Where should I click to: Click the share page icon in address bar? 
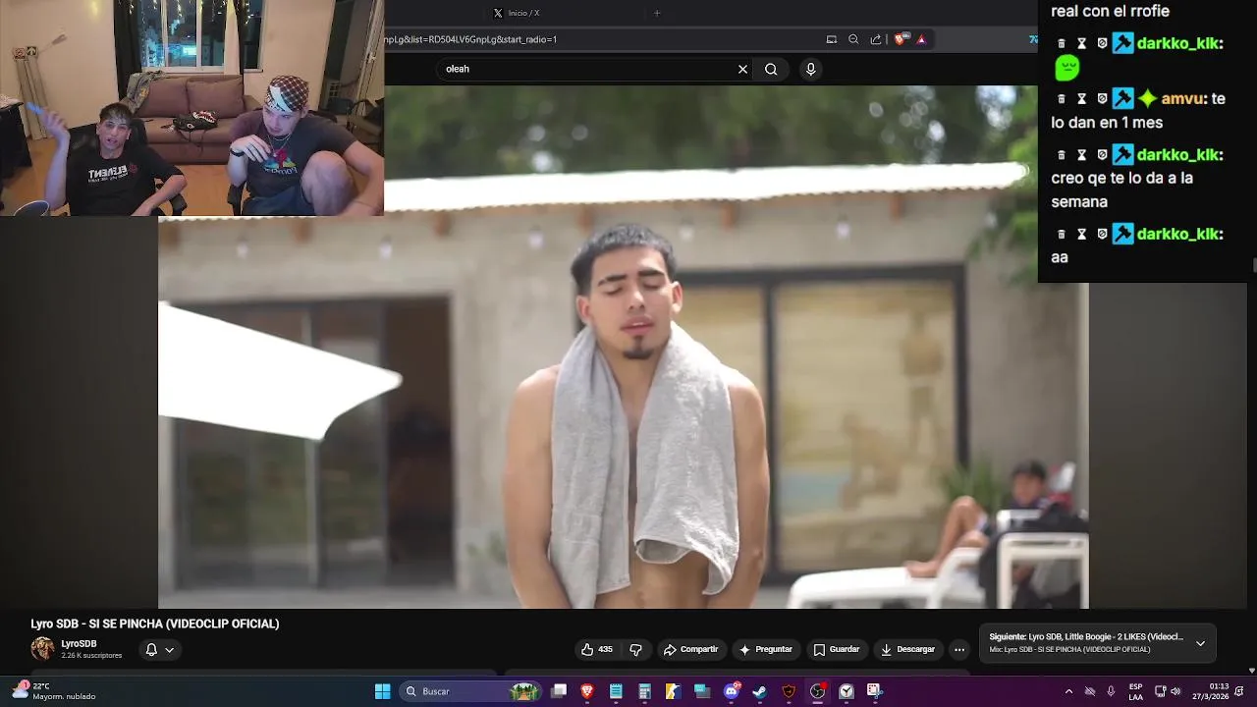pos(876,39)
